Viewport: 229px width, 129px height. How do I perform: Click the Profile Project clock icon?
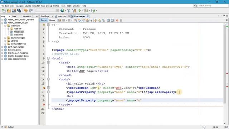pos(93,10)
